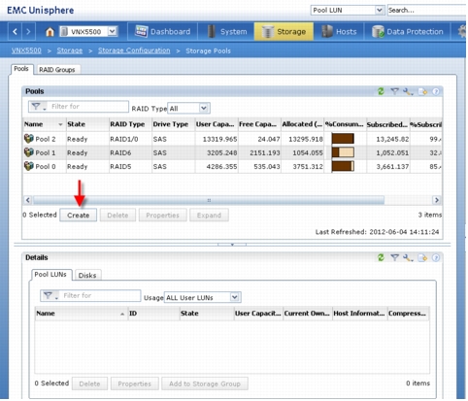The height and width of the screenshot is (401, 468).
Task: Open help for the Details panel
Action: 436,257
